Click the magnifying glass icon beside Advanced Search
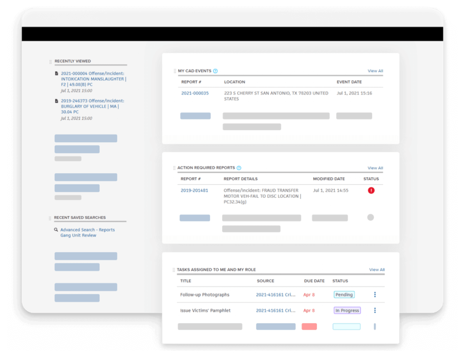 click(x=56, y=229)
